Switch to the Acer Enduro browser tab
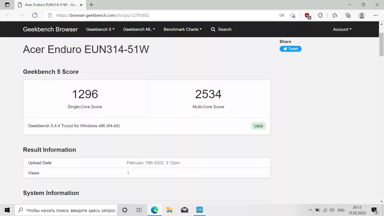Image resolution: width=384 pixels, height=216 pixels. 49,5
